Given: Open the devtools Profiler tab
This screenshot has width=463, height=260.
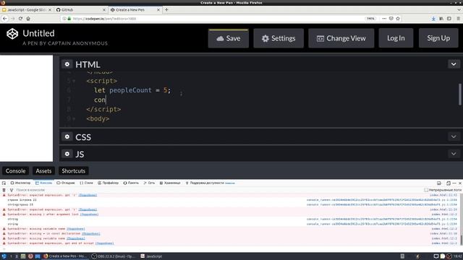Looking at the screenshot, I should tap(108, 183).
